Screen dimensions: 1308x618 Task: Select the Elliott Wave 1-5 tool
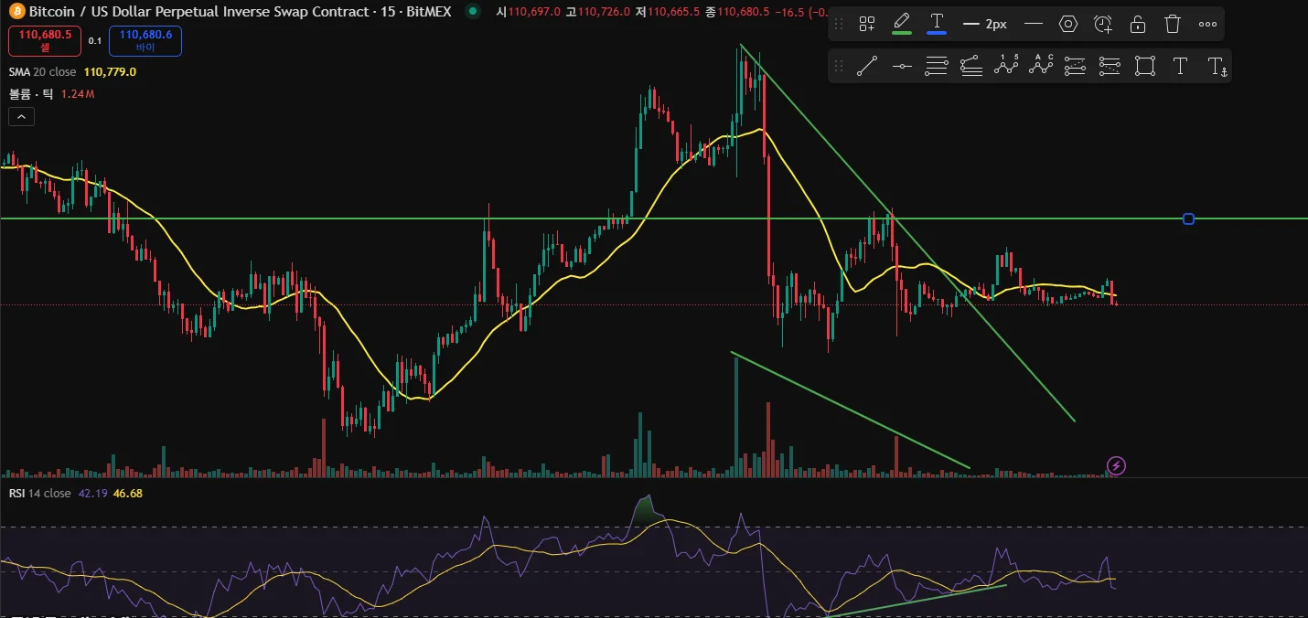coord(1006,65)
